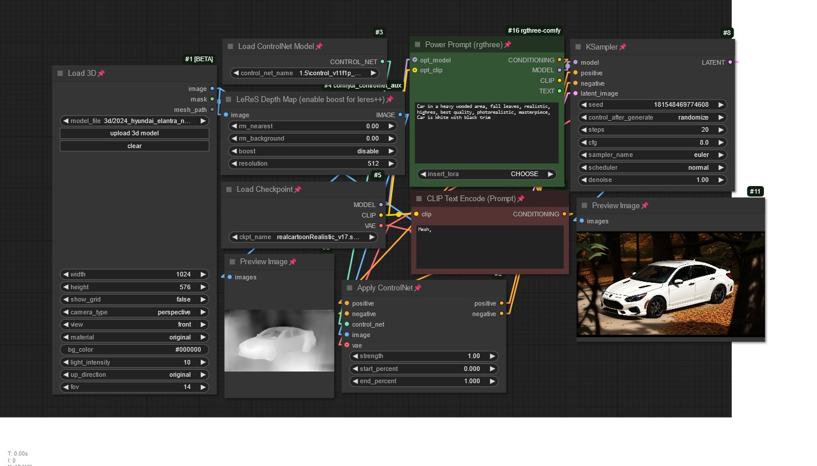
Task: Click the start_percent field
Action: click(424, 369)
